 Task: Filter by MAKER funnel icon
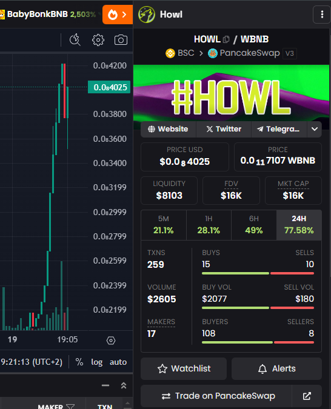(70, 407)
